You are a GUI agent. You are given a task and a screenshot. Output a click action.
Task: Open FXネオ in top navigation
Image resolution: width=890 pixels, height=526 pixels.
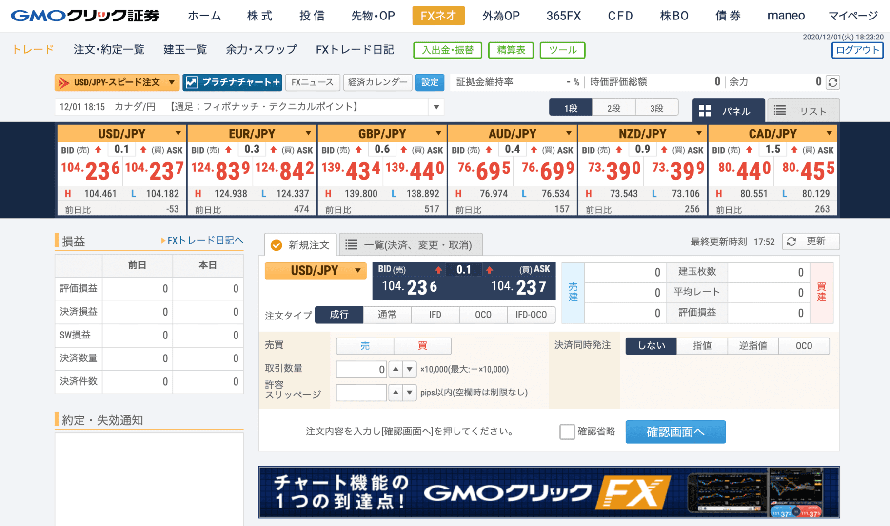pos(438,16)
